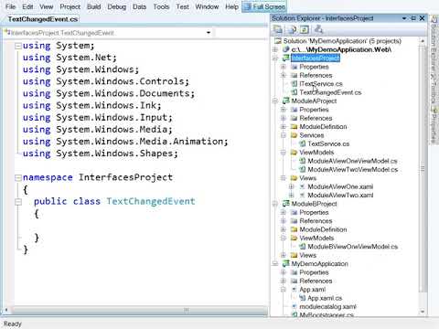Click the ITextService.cs file icon
Image resolution: width=439 pixels, height=329 pixels.
(x=294, y=83)
